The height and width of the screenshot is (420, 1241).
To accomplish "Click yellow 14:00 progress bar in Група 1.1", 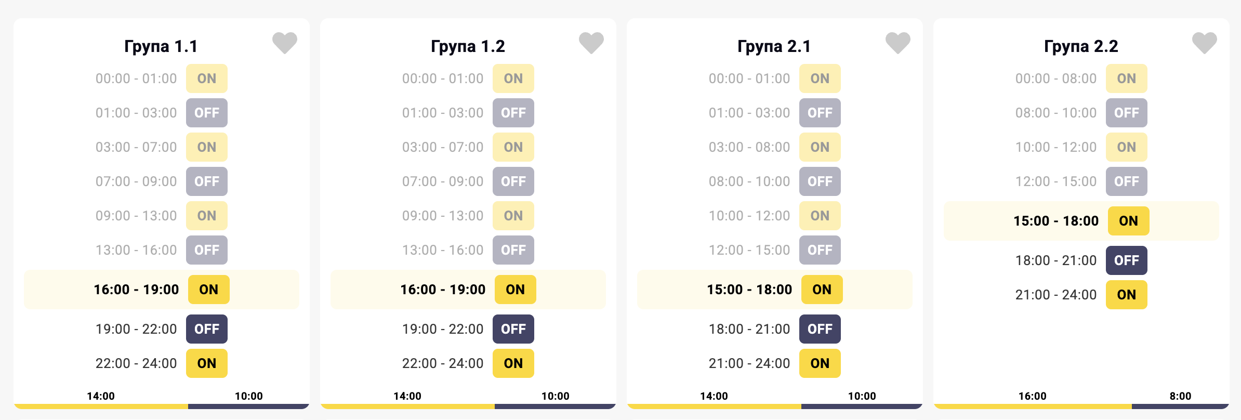I will pyautogui.click(x=101, y=406).
